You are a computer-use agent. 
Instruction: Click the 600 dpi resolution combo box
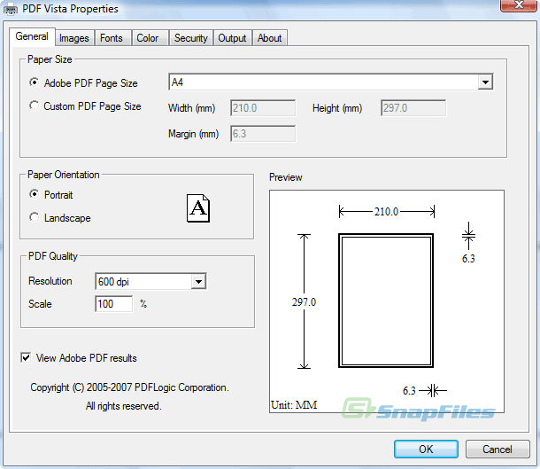(150, 281)
